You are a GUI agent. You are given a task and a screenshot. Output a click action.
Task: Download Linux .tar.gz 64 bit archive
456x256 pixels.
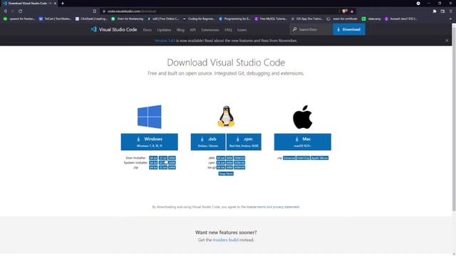coord(221,168)
